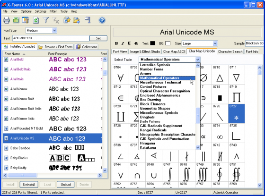Toggle bold formatting button

pyautogui.click(x=116, y=43)
